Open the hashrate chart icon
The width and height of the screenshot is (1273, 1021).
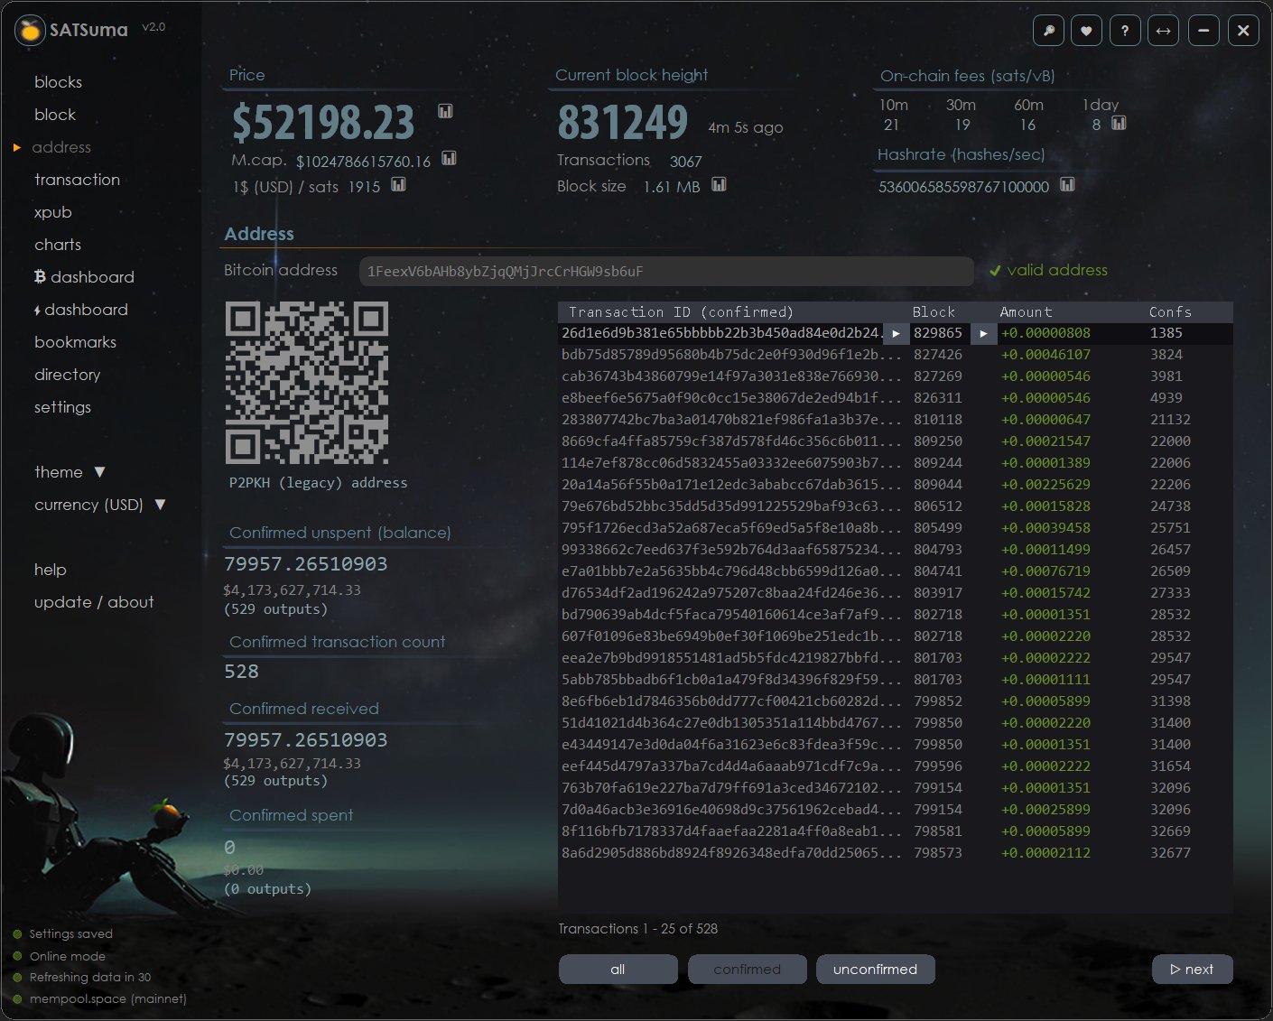click(x=1067, y=184)
